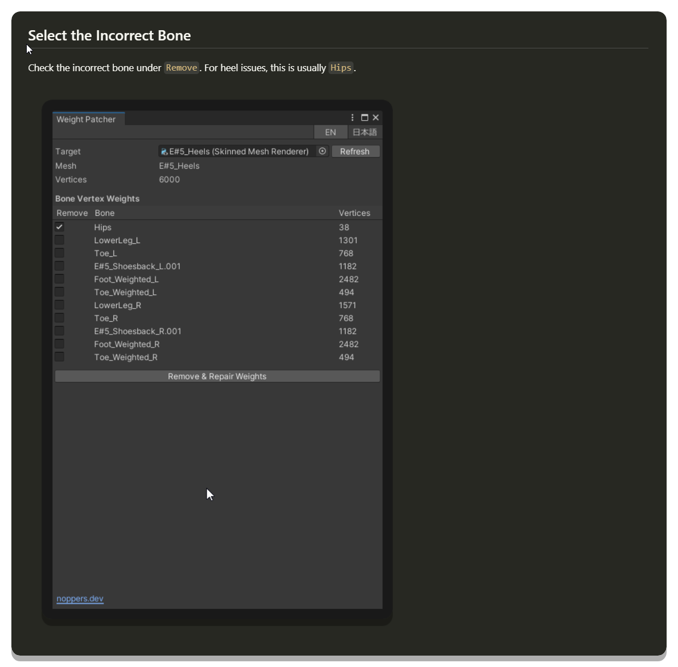Screen dimensions: 678x667
Task: Click the Foot_Weighted_R bone name
Action: click(x=127, y=344)
